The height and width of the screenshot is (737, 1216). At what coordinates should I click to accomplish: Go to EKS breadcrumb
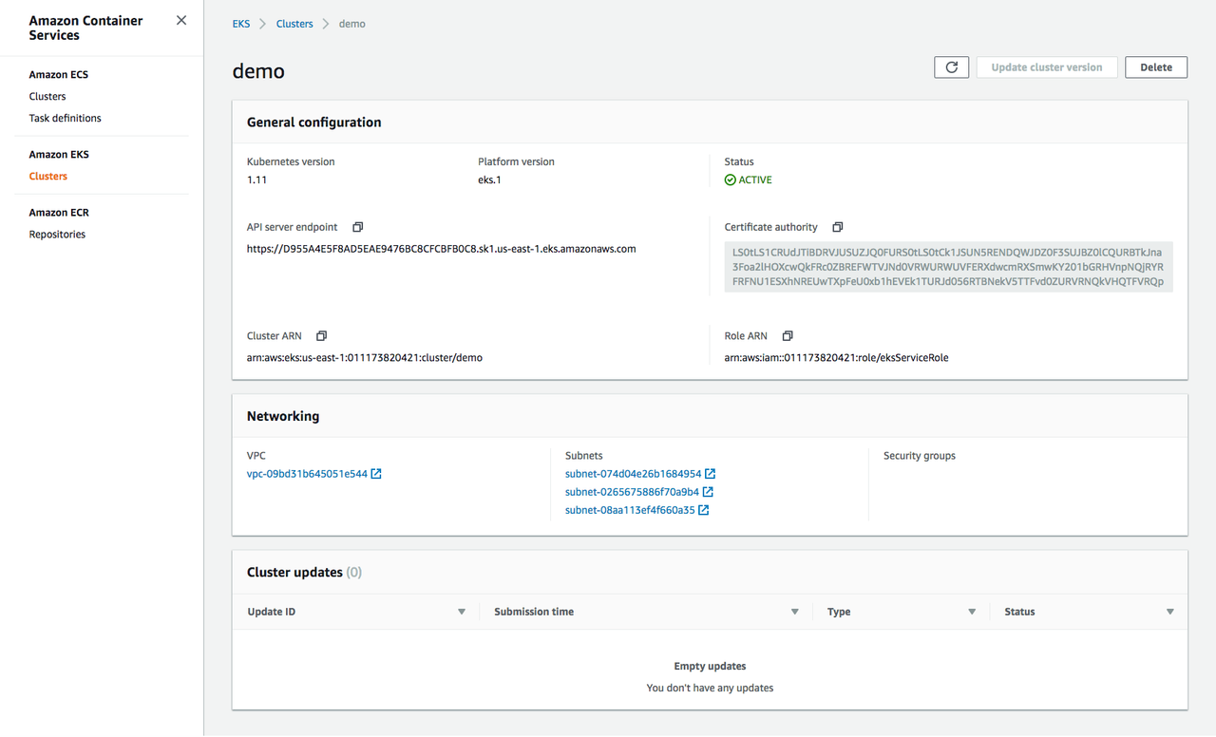[x=241, y=24]
